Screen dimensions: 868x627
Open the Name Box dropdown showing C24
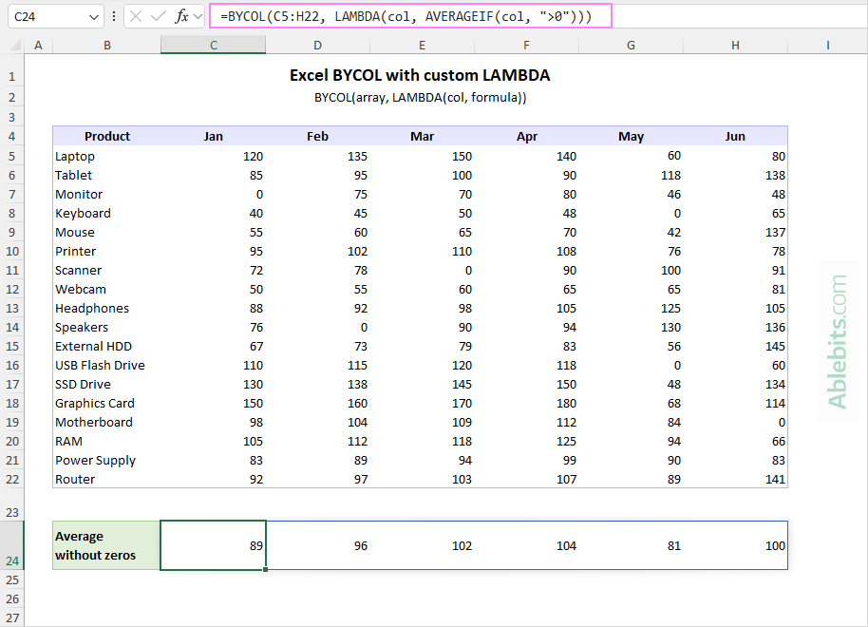coord(92,16)
